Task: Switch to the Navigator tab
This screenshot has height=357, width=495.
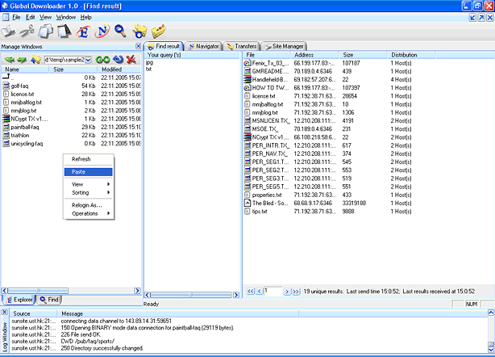Action: click(204, 46)
